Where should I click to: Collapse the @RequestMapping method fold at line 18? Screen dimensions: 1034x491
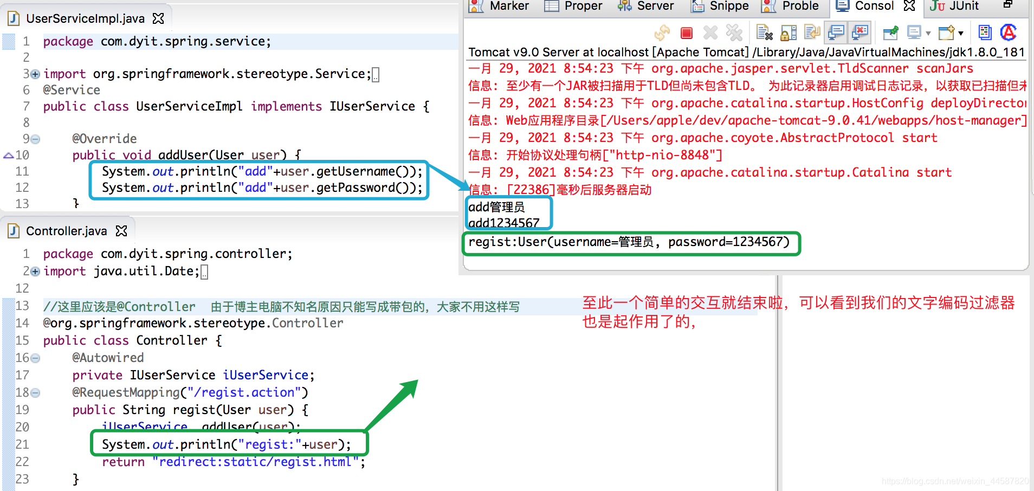35,393
